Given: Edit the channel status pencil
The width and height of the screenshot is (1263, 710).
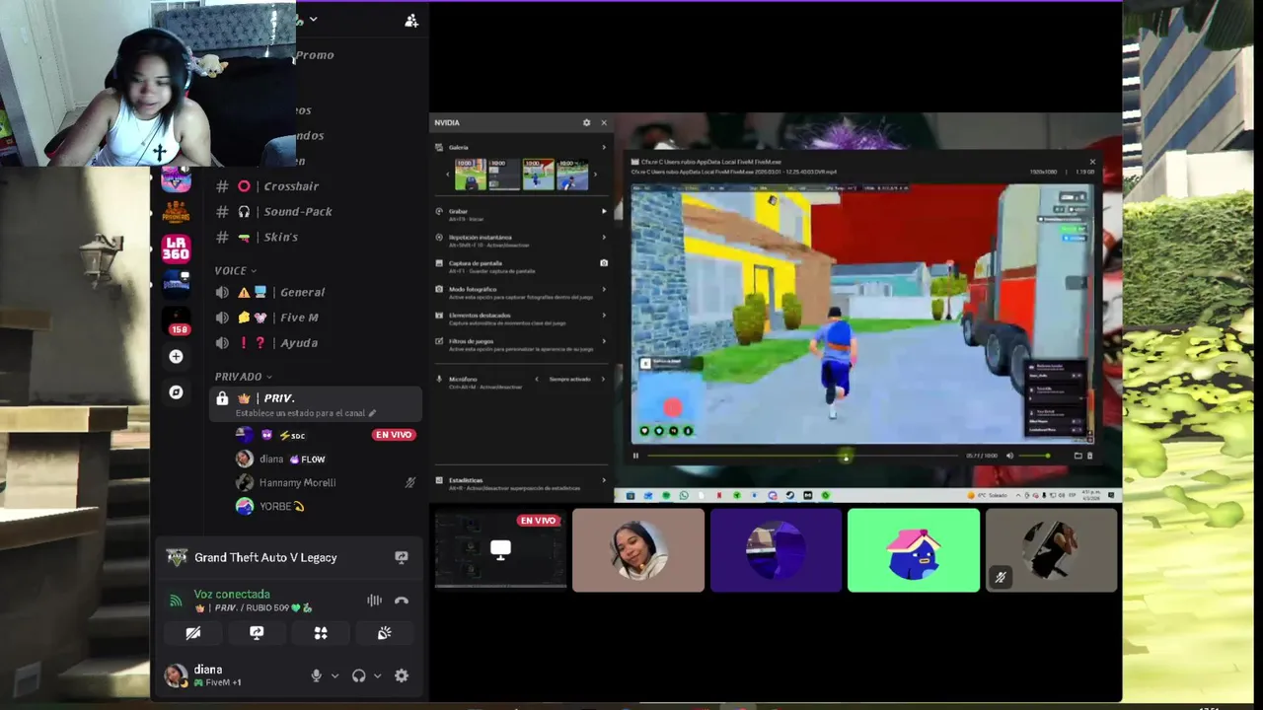Looking at the screenshot, I should click(372, 413).
